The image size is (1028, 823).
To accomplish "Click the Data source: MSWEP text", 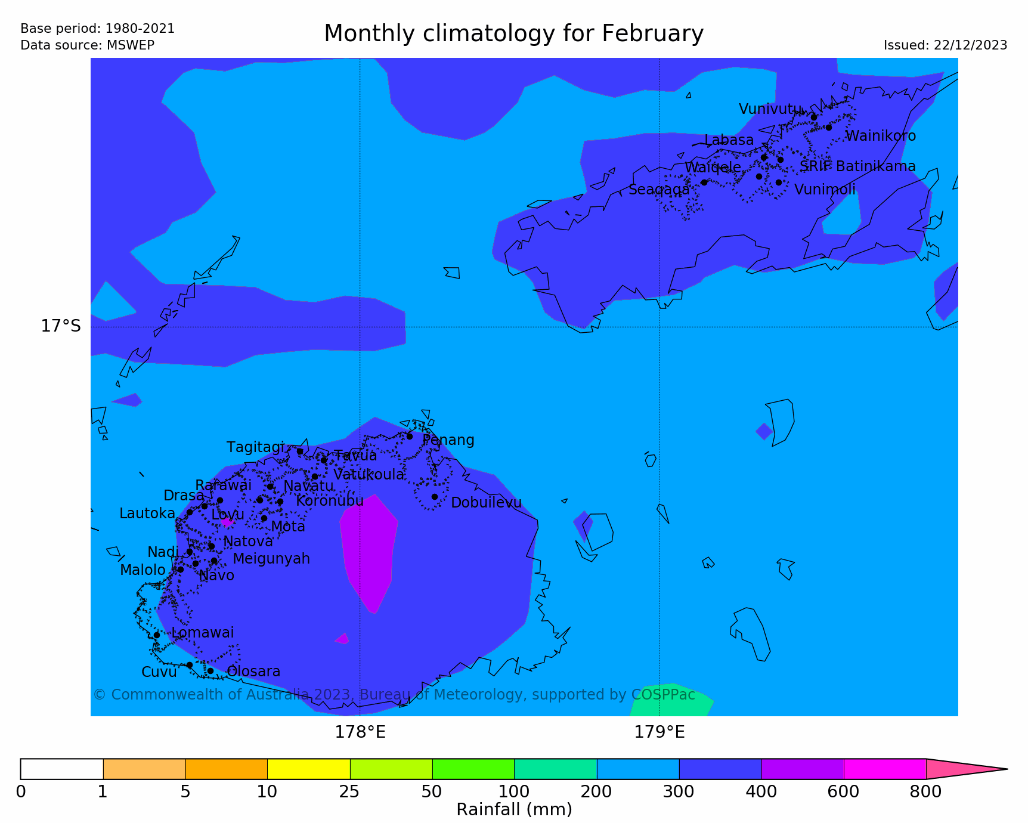I will coord(87,45).
